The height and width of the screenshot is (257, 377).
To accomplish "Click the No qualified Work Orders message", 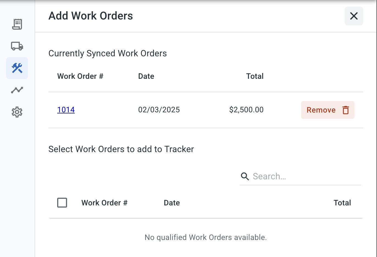I will [206, 238].
